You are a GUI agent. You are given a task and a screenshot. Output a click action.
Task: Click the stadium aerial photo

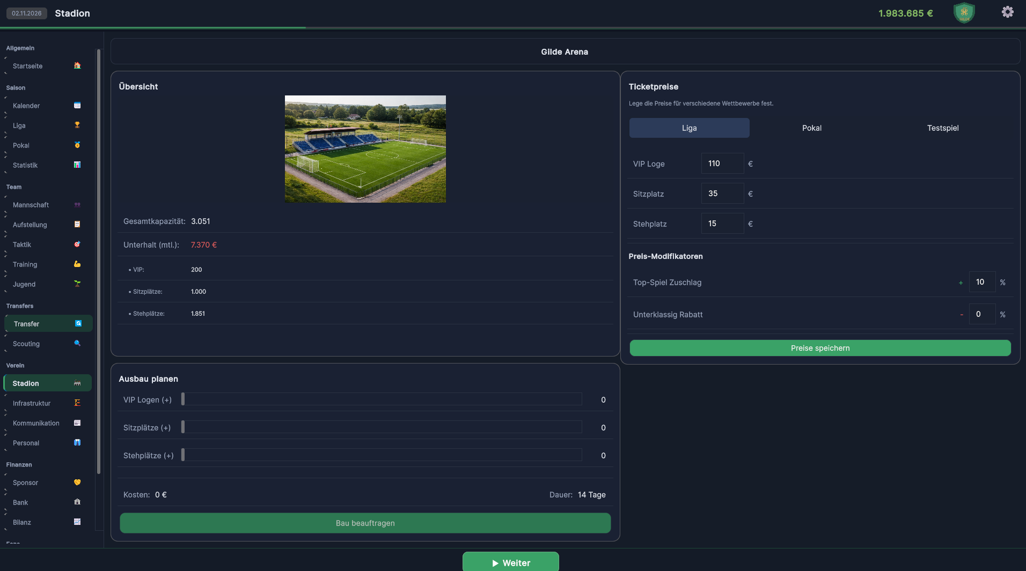coord(365,149)
